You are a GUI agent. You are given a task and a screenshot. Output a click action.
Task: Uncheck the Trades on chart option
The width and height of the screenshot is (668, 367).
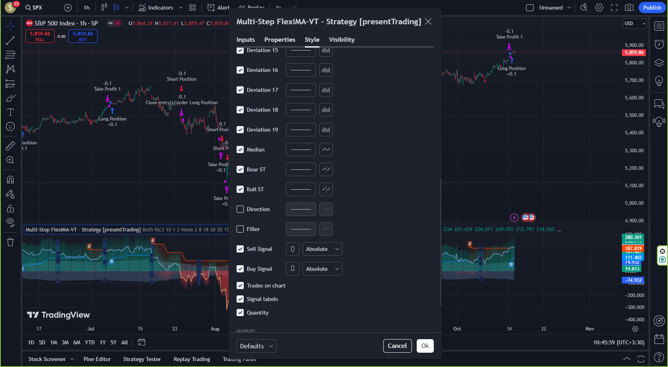[x=240, y=285]
